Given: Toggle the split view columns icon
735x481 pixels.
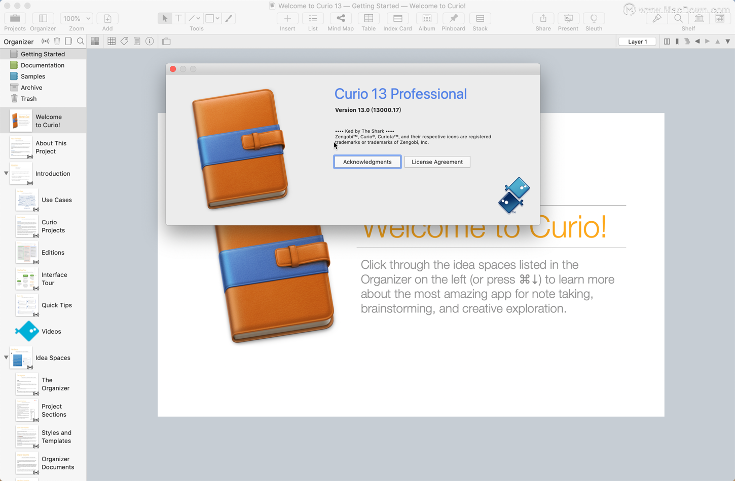Looking at the screenshot, I should coord(667,42).
